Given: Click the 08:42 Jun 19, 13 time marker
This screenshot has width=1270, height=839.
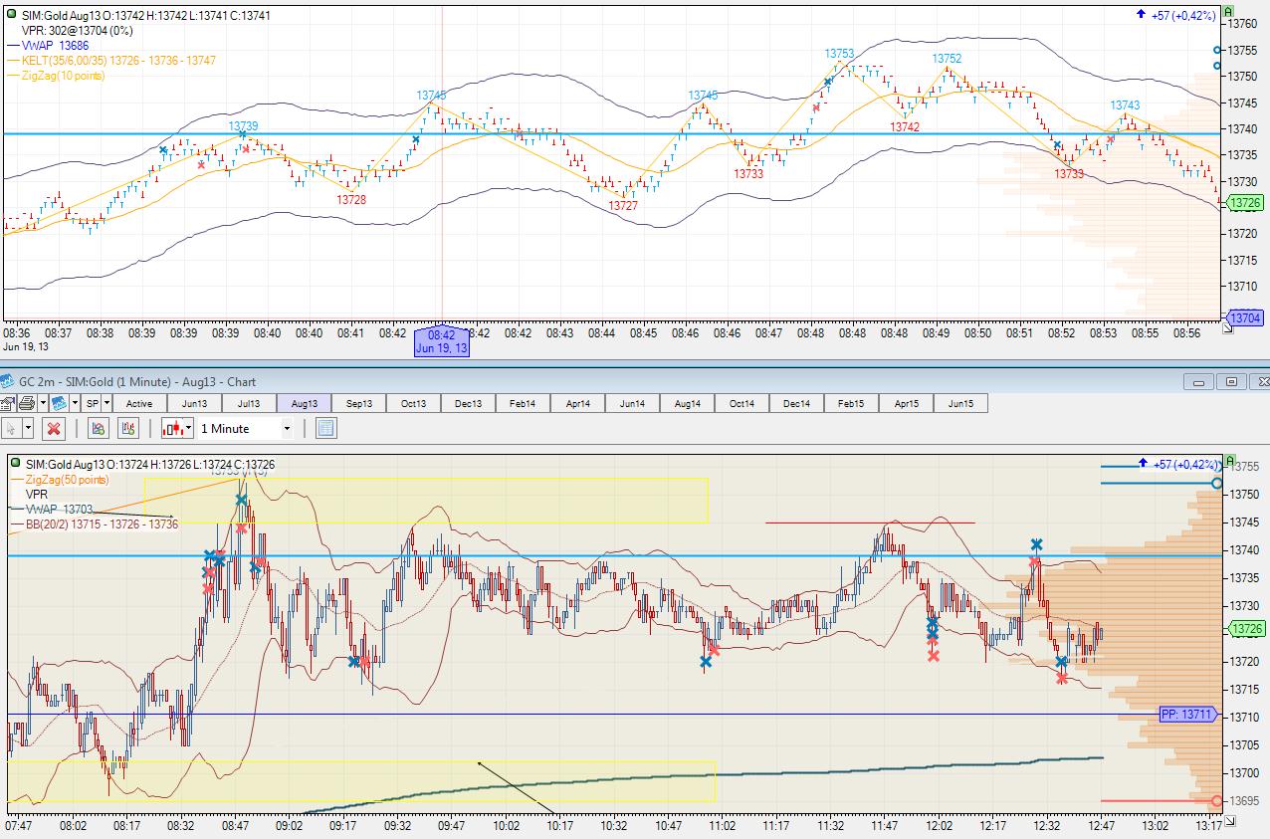Looking at the screenshot, I should point(442,341).
